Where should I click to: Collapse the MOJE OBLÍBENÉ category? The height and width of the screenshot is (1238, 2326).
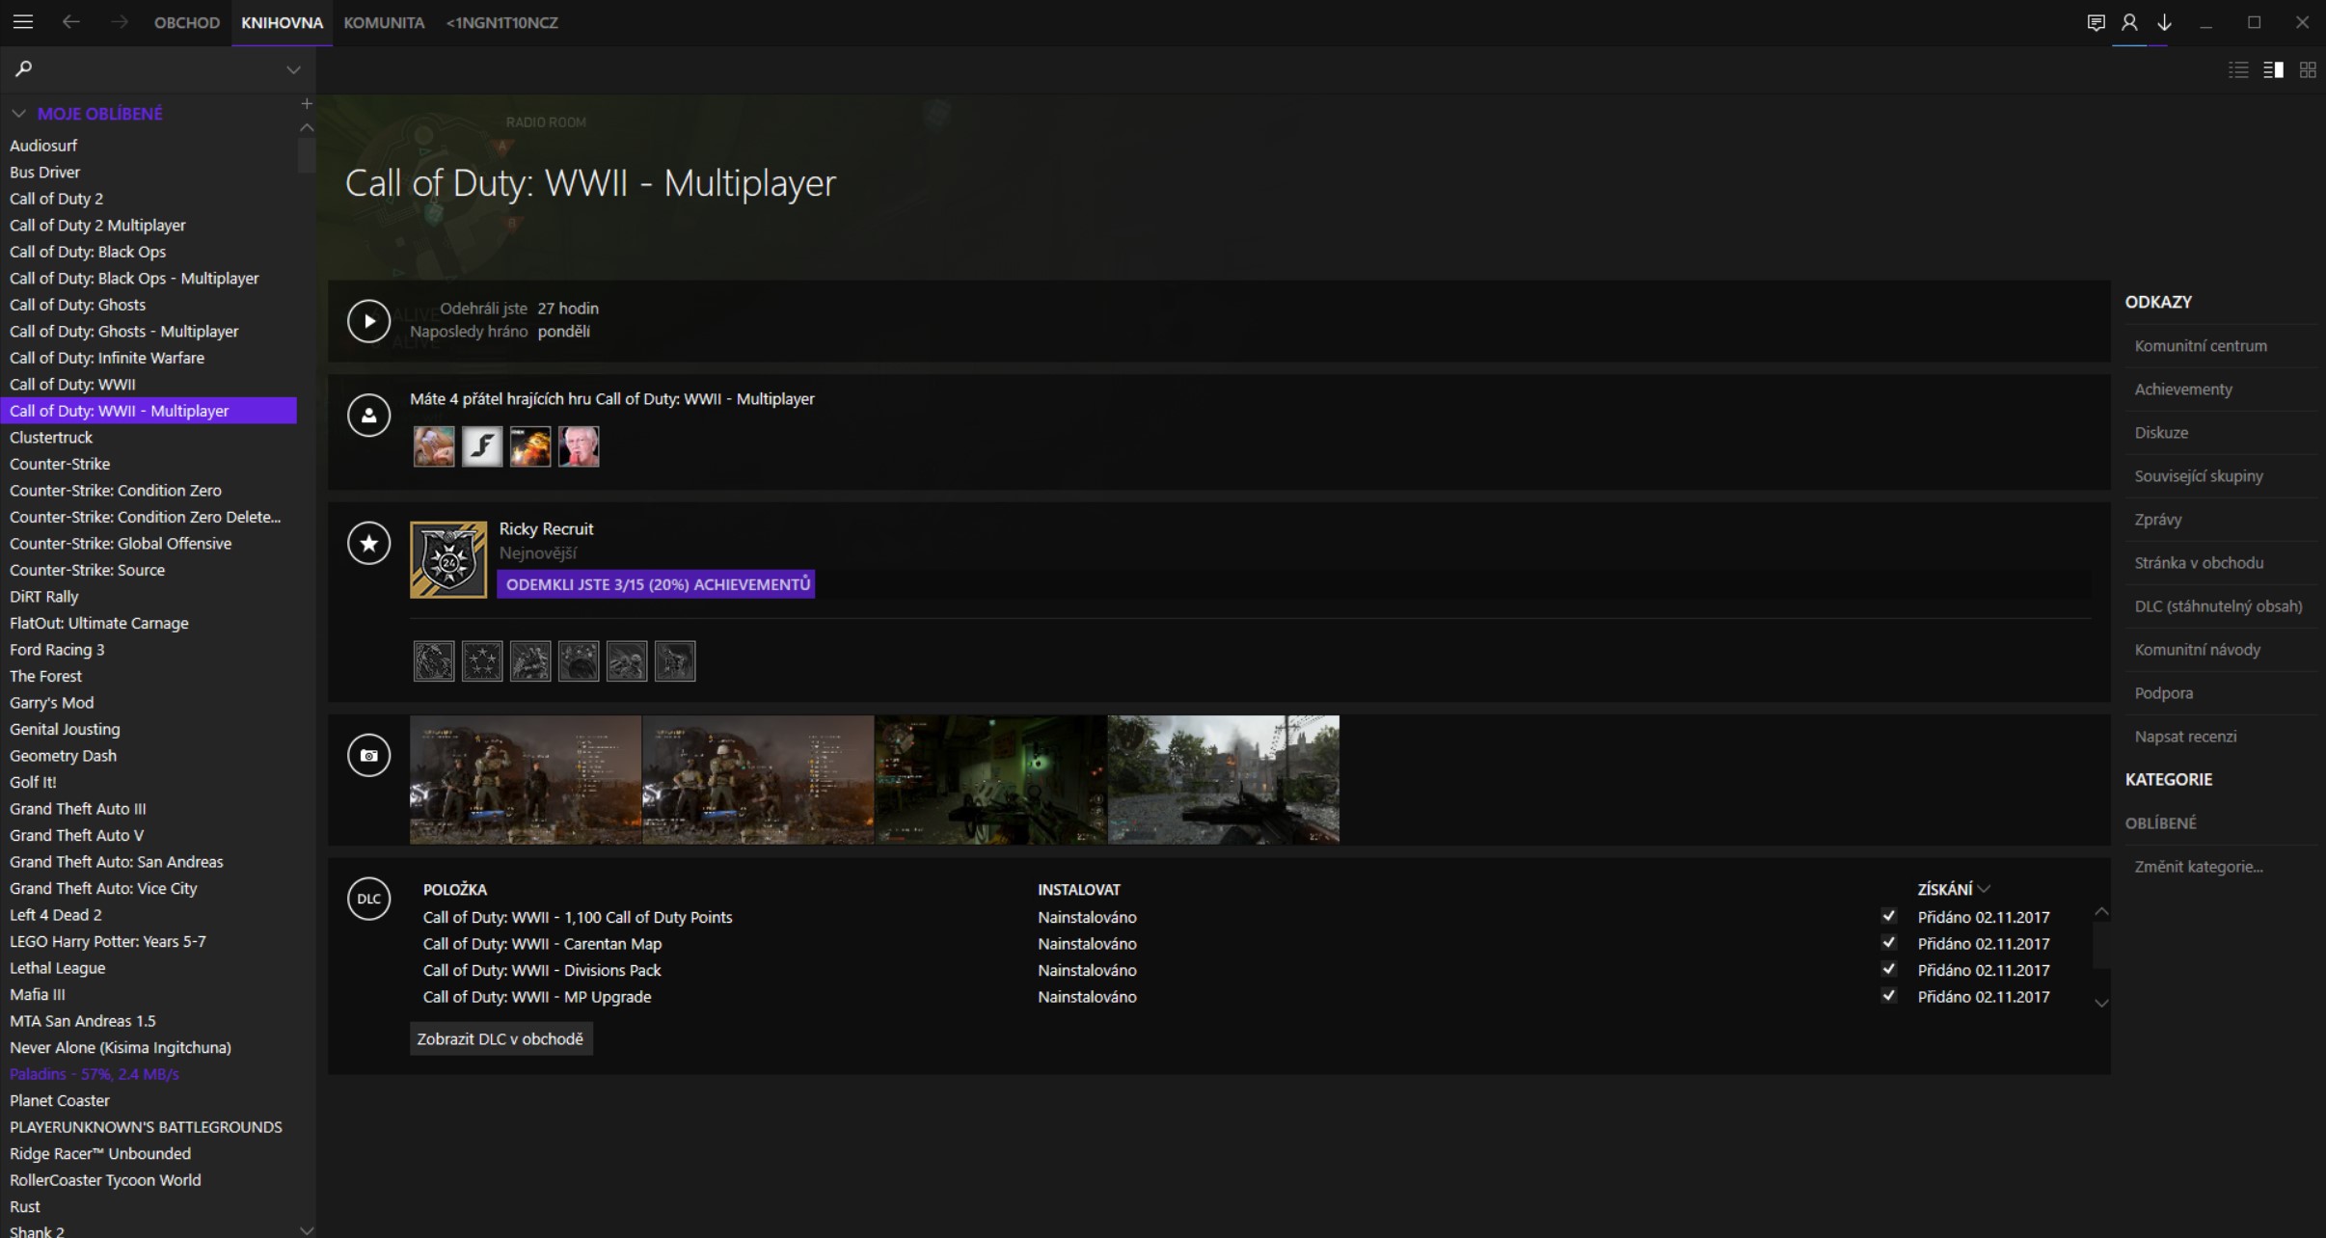point(18,114)
